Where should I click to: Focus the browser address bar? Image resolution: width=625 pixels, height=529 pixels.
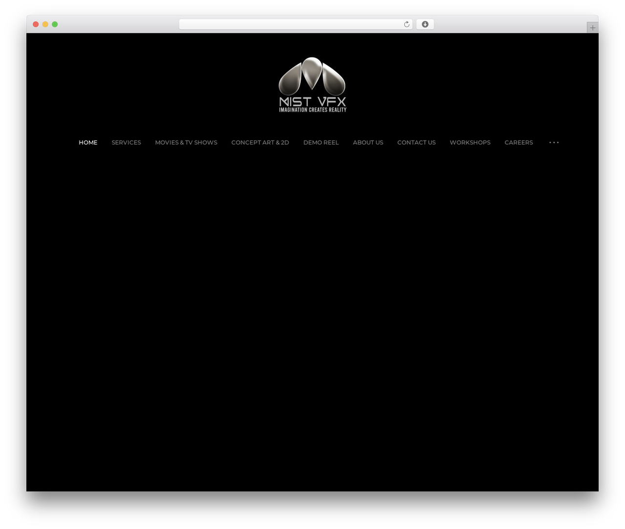point(295,24)
